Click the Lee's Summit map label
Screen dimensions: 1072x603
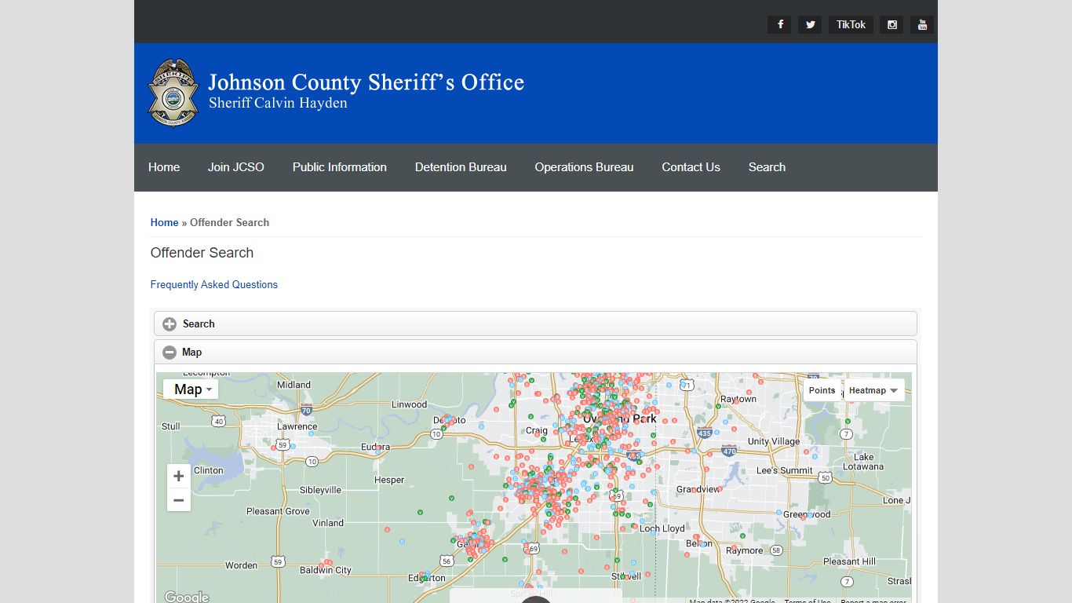point(785,470)
